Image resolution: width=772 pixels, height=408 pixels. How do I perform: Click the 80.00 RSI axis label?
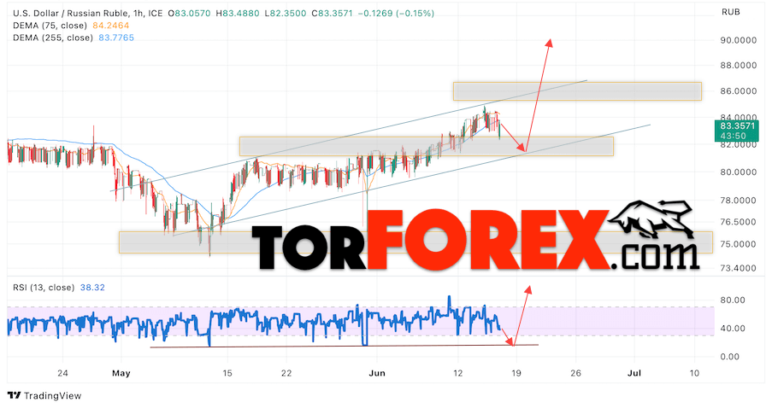coord(733,300)
